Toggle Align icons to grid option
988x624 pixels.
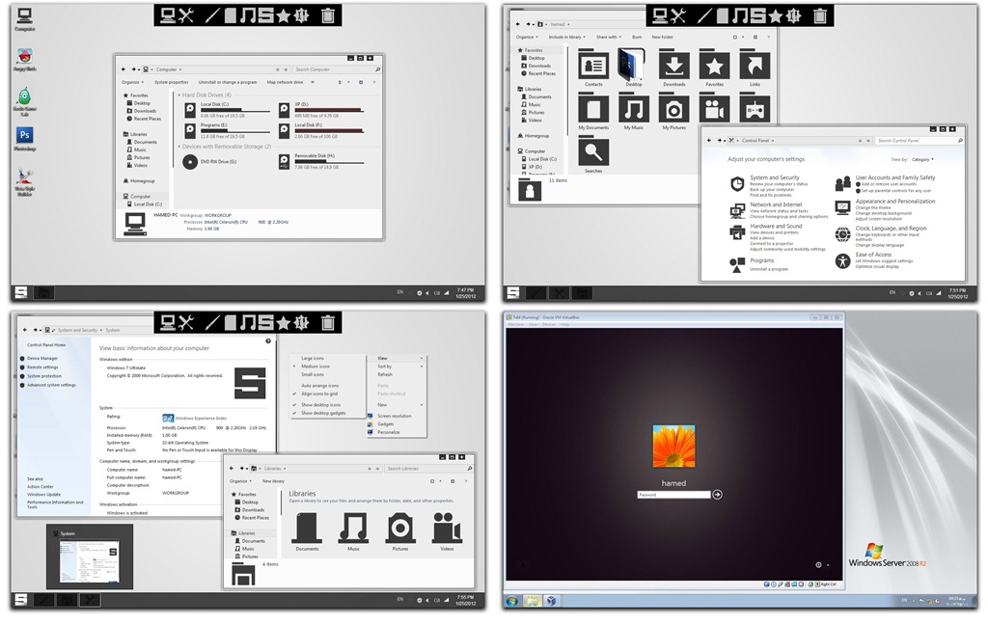[318, 393]
